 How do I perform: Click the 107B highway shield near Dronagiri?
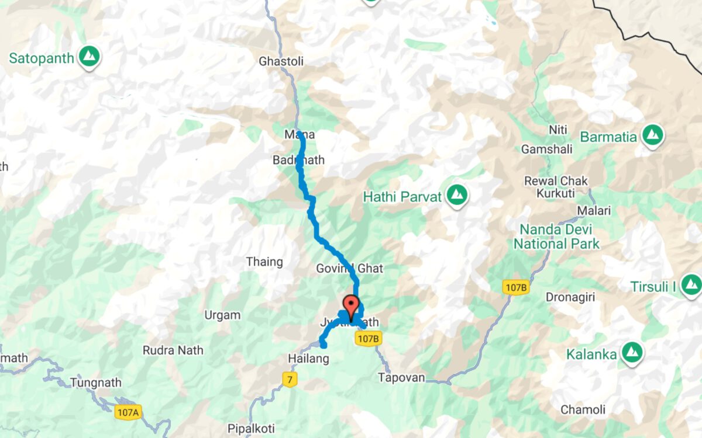[x=515, y=287]
